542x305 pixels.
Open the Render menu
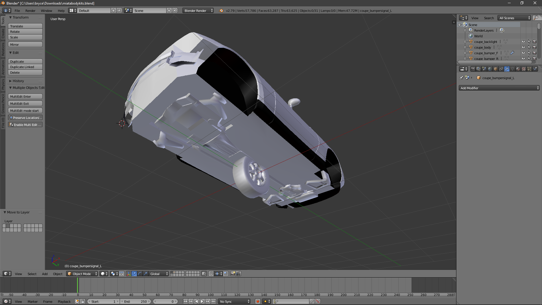(x=30, y=11)
